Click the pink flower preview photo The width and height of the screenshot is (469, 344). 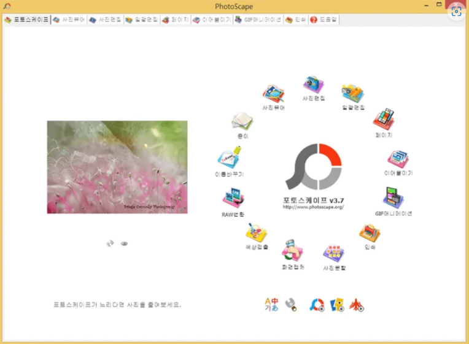tap(117, 167)
